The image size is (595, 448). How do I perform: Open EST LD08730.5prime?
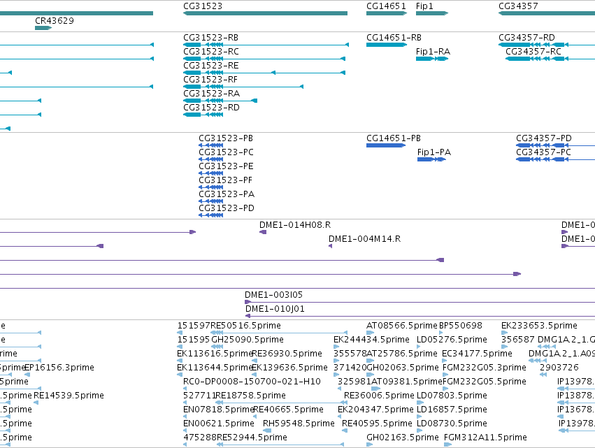(x=452, y=424)
